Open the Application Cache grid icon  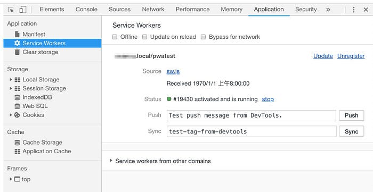click(18, 152)
